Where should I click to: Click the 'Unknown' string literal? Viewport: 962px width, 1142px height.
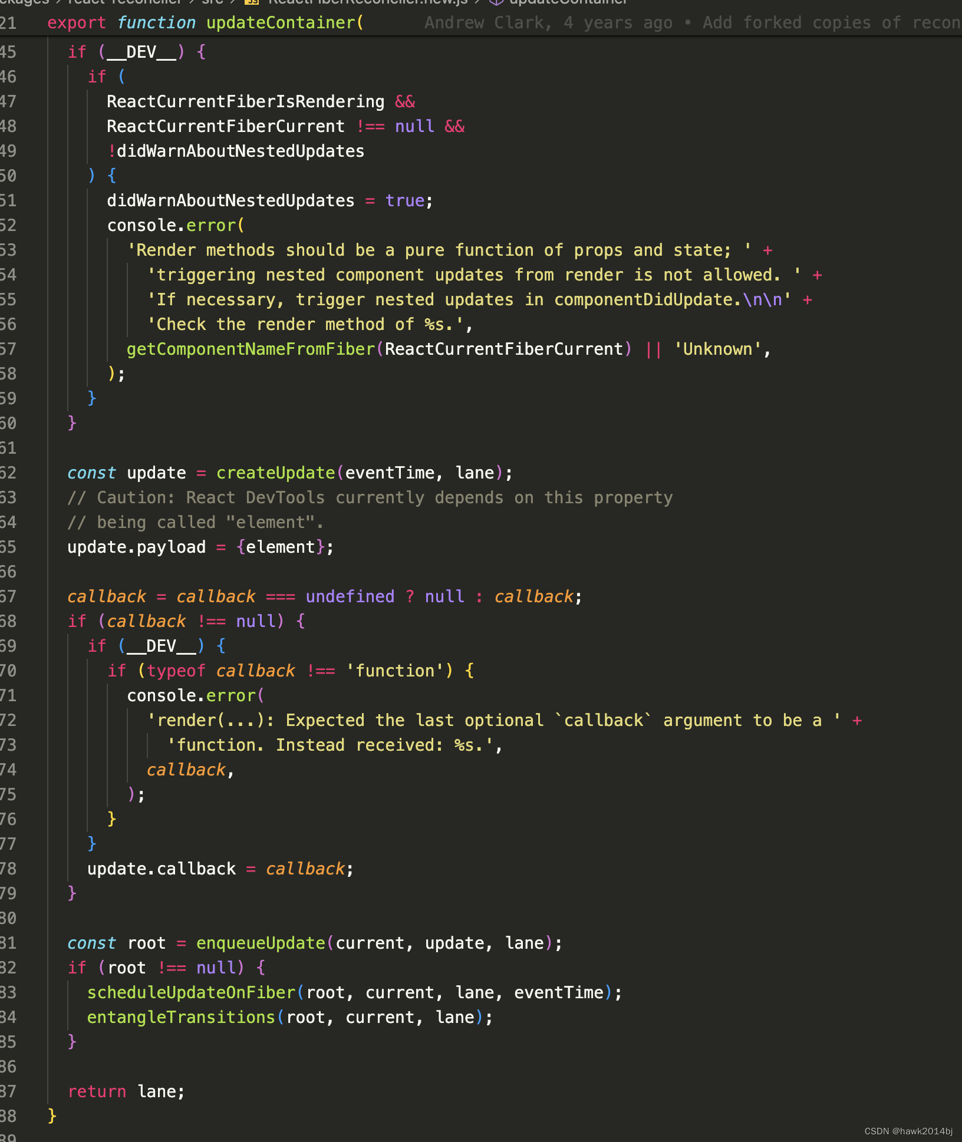pos(717,349)
